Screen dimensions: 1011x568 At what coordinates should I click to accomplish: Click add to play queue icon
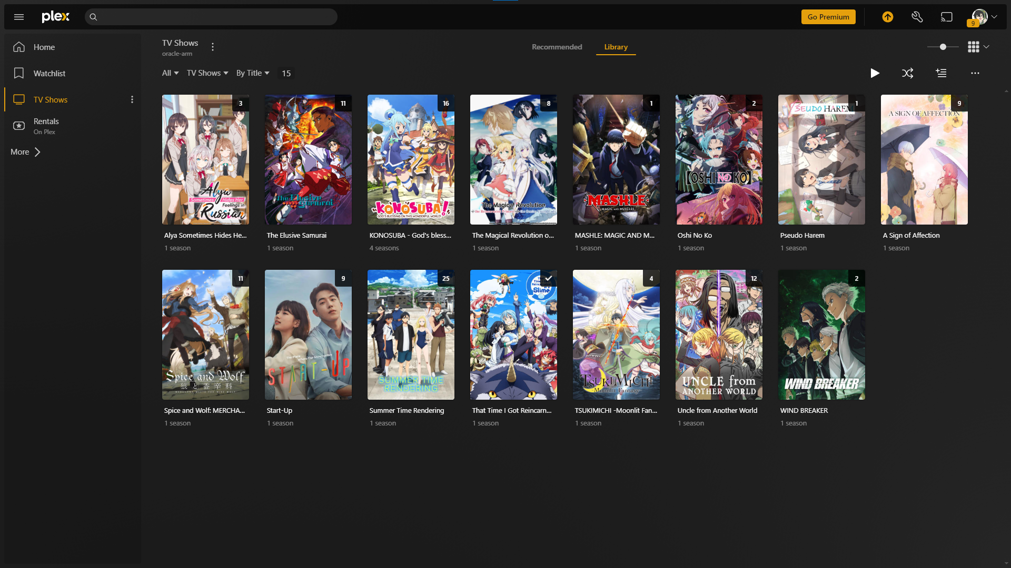941,73
